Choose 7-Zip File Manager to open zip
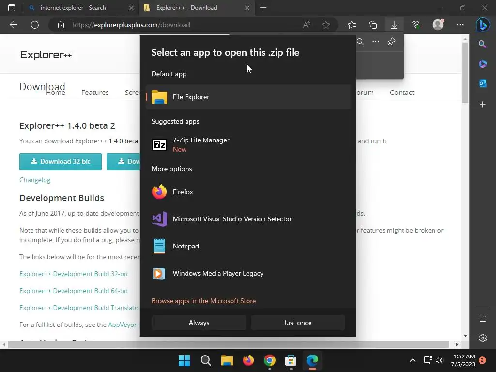This screenshot has height=372, width=496. point(248,144)
